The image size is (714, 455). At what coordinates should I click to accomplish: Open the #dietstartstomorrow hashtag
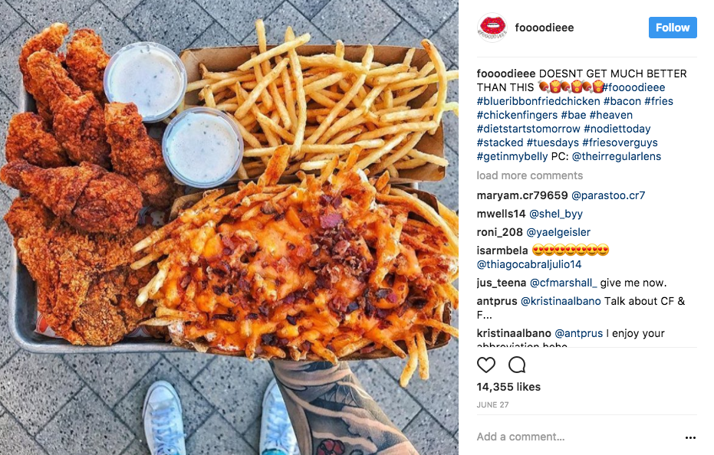(x=528, y=129)
